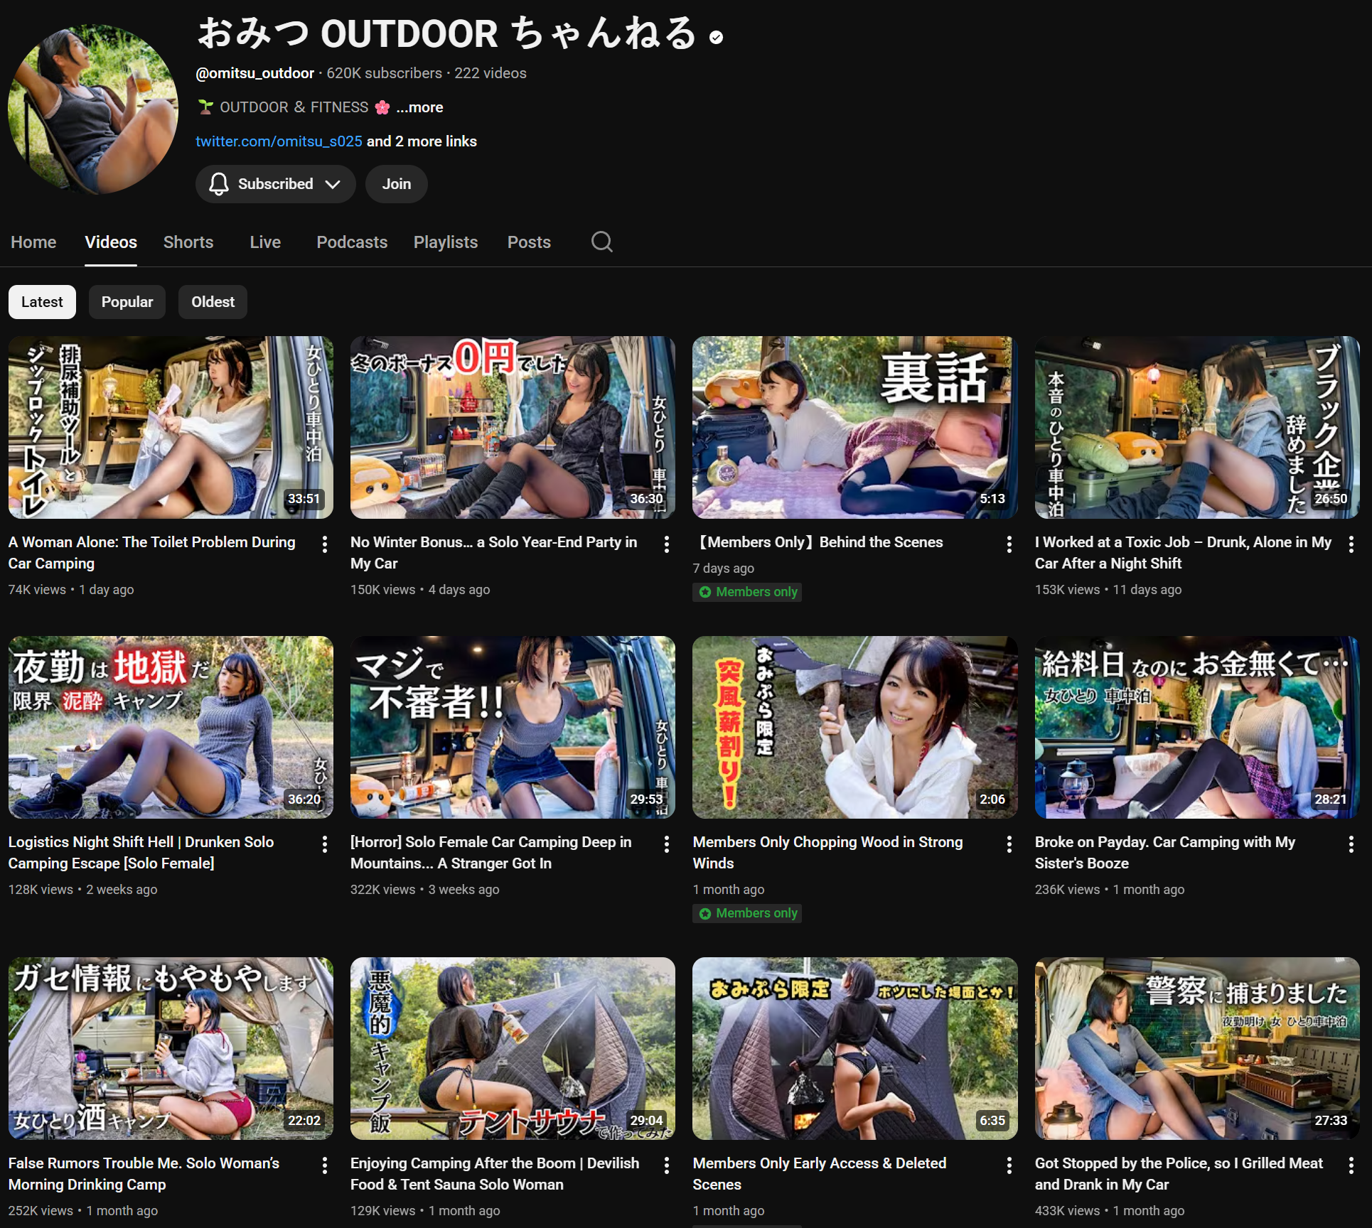Open the Broke on Payday video thumbnail
The image size is (1372, 1228).
(x=1197, y=727)
